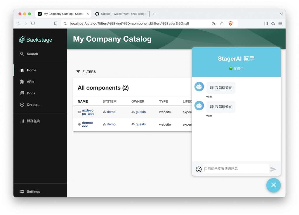
Task: Click the StagerAI 幫手 chat title
Action: click(x=236, y=59)
